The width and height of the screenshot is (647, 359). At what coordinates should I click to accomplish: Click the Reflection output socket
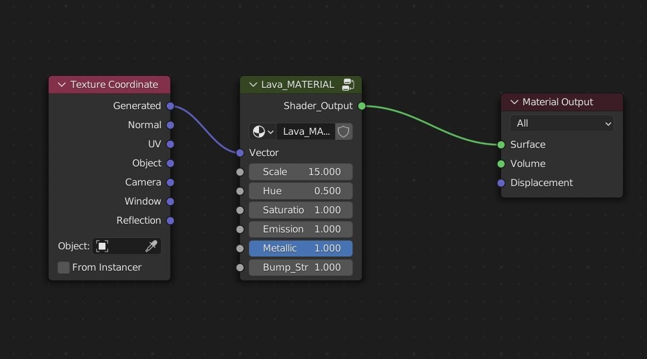(170, 220)
